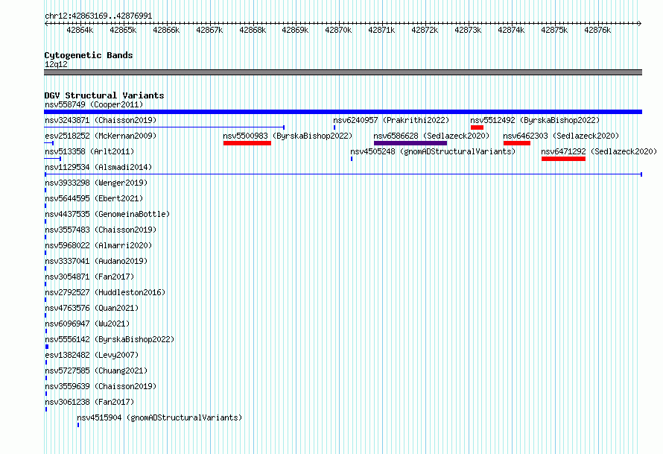Open nsv4515904 (gnomADStructuralVariants) label
663x454 pixels.
click(159, 417)
